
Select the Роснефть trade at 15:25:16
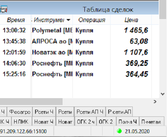75,74
